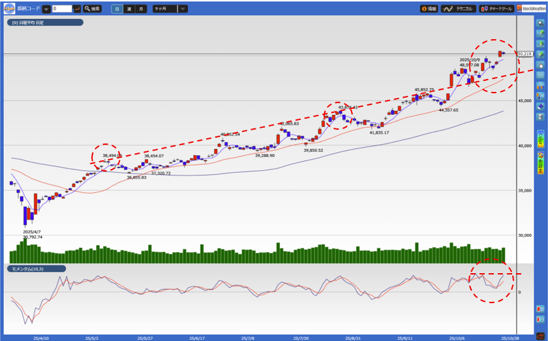This screenshot has height=341, width=548.
Task: Open the テクニカル menu
Action: tap(459, 9)
